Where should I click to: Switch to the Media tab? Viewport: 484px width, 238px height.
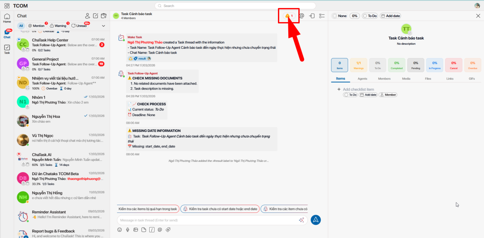(406, 79)
